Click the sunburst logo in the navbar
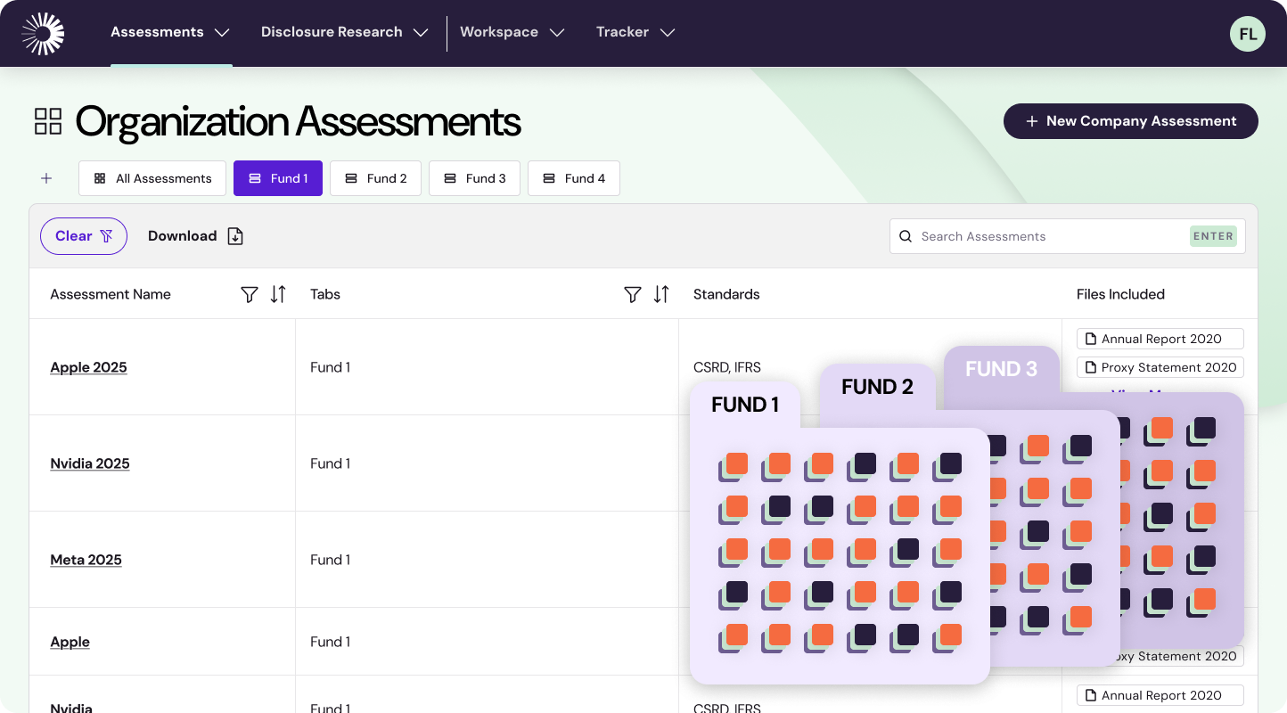The height and width of the screenshot is (713, 1287). [43, 34]
